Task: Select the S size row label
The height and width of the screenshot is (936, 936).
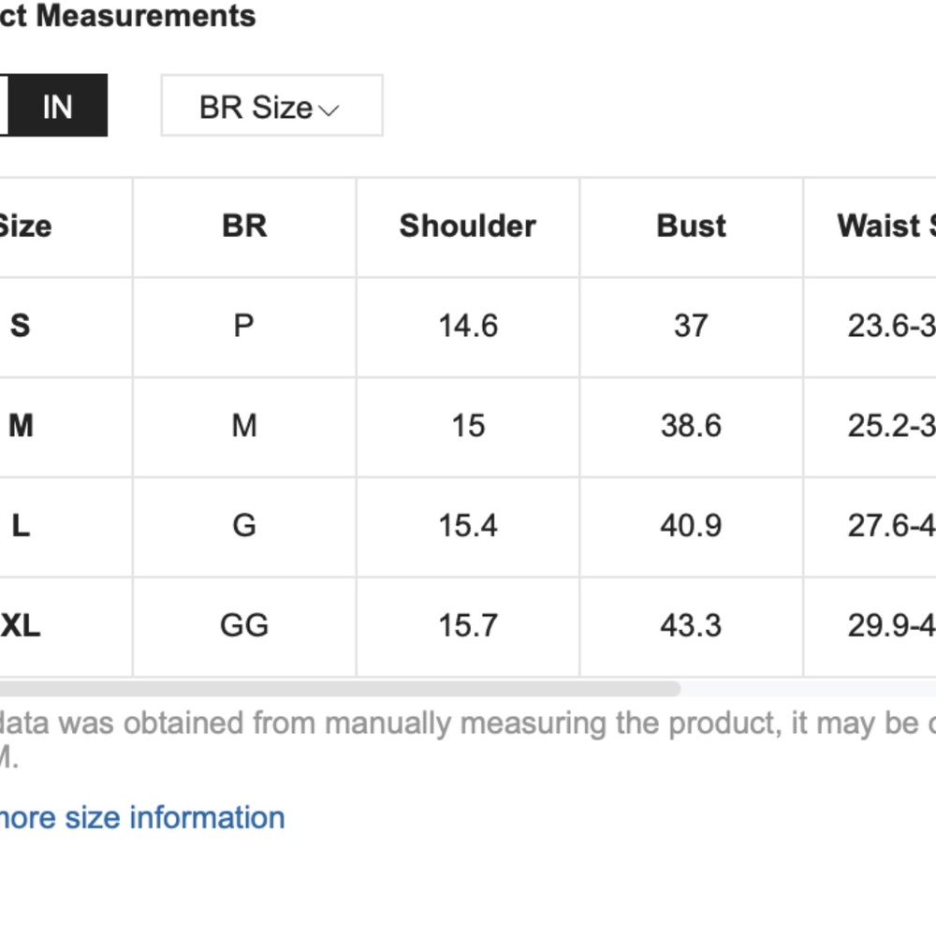Action: click(x=20, y=326)
